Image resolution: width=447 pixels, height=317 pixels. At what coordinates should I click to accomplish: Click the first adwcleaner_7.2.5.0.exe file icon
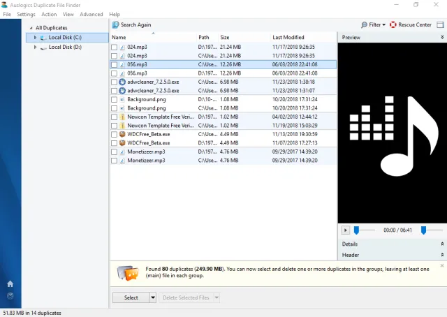tap(122, 82)
